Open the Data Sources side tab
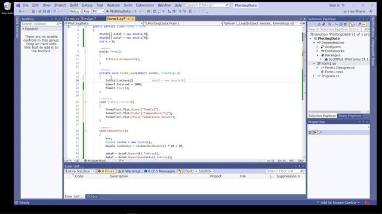The width and height of the screenshot is (382, 214). [x=17, y=27]
